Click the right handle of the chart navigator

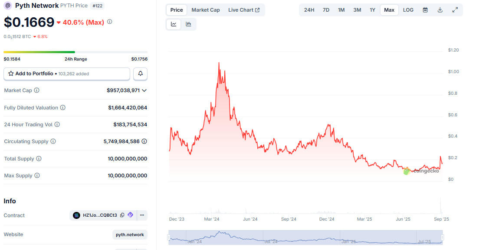(443, 237)
